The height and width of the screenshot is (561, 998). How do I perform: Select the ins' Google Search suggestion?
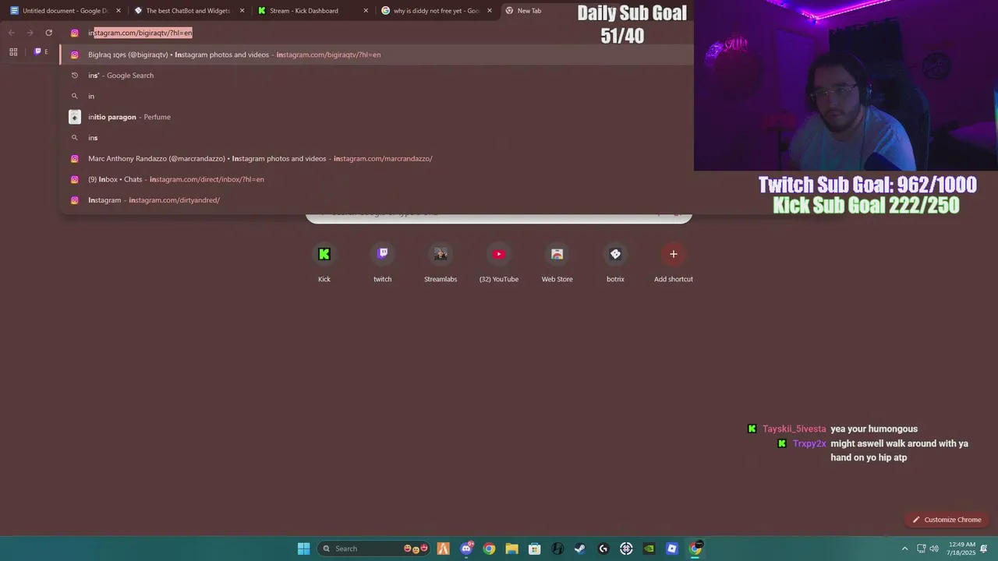coord(377,76)
